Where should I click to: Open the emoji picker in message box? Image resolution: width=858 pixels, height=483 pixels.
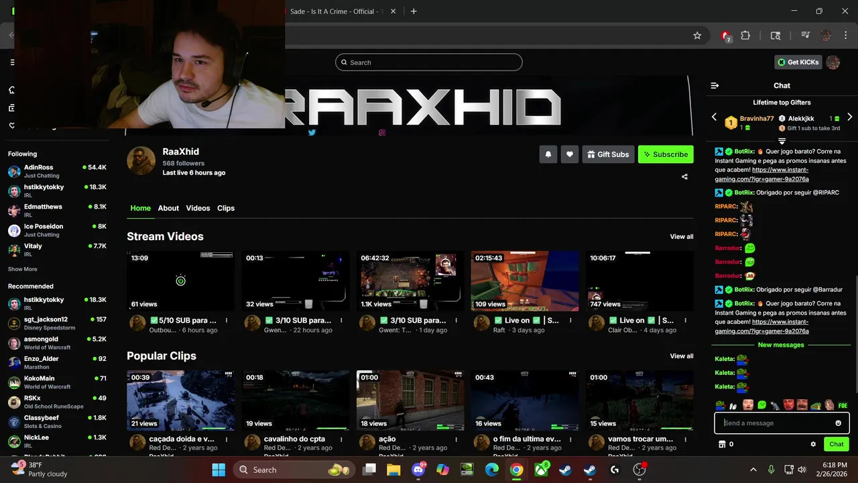tap(838, 423)
